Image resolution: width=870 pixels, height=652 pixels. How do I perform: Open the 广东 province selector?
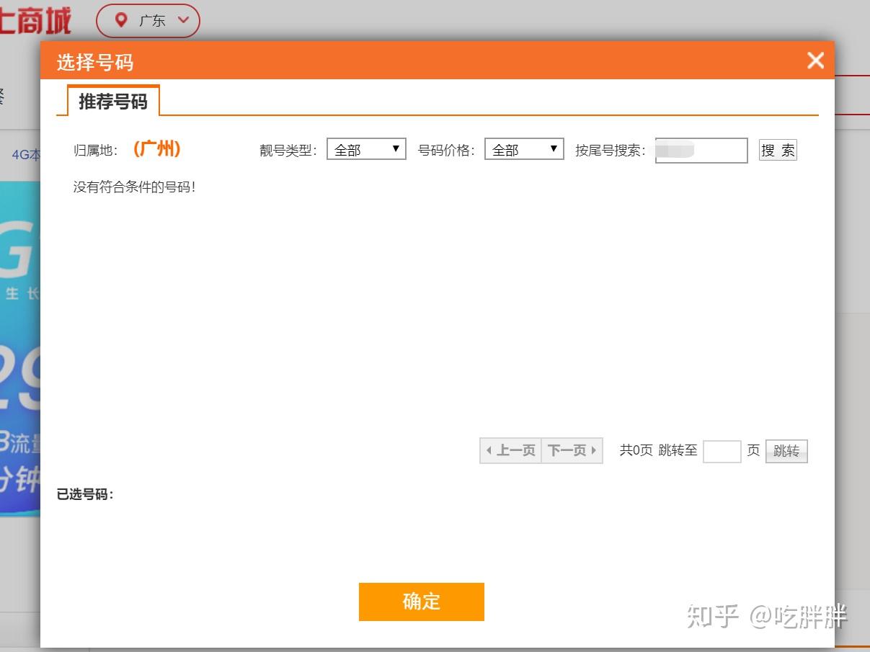(x=148, y=20)
